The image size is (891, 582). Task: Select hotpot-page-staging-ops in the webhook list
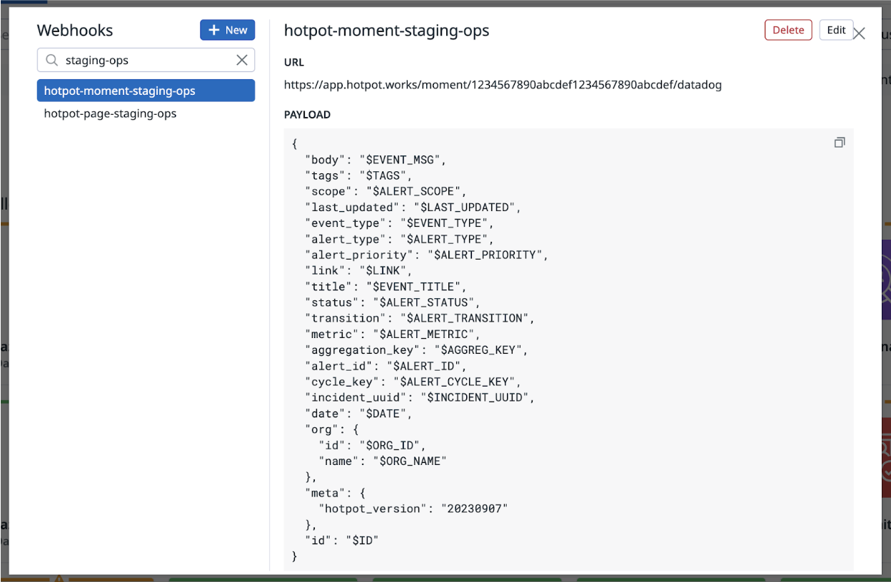coord(146,113)
